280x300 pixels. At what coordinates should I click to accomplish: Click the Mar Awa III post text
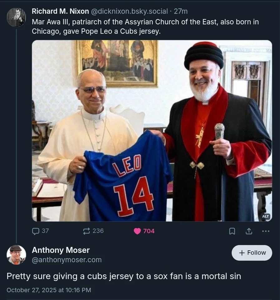coord(145,27)
